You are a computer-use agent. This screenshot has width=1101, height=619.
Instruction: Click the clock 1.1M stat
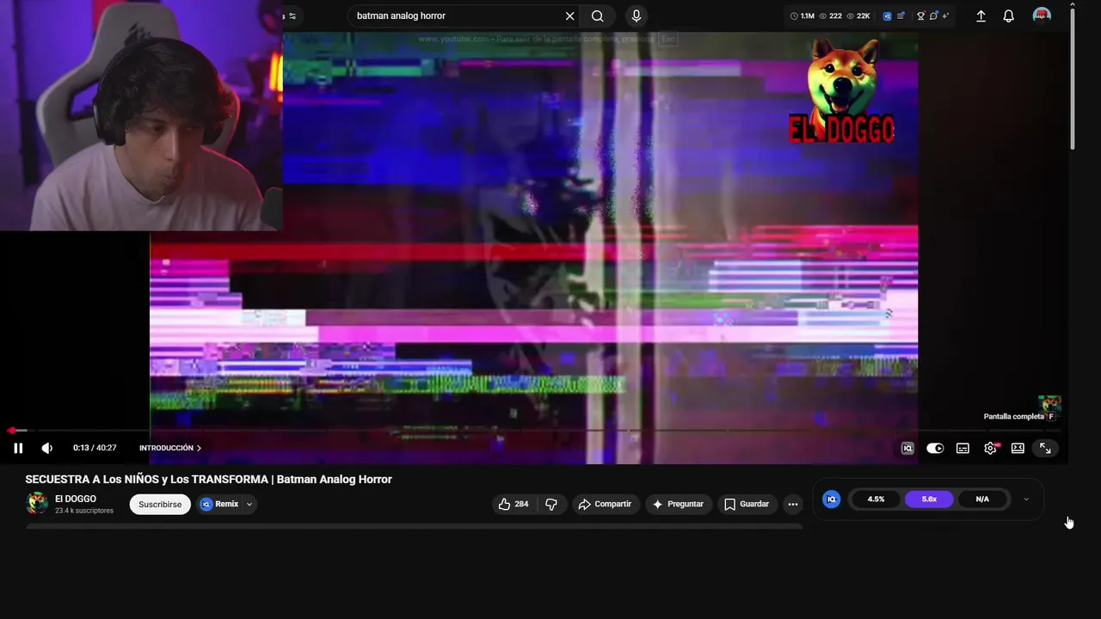802,15
